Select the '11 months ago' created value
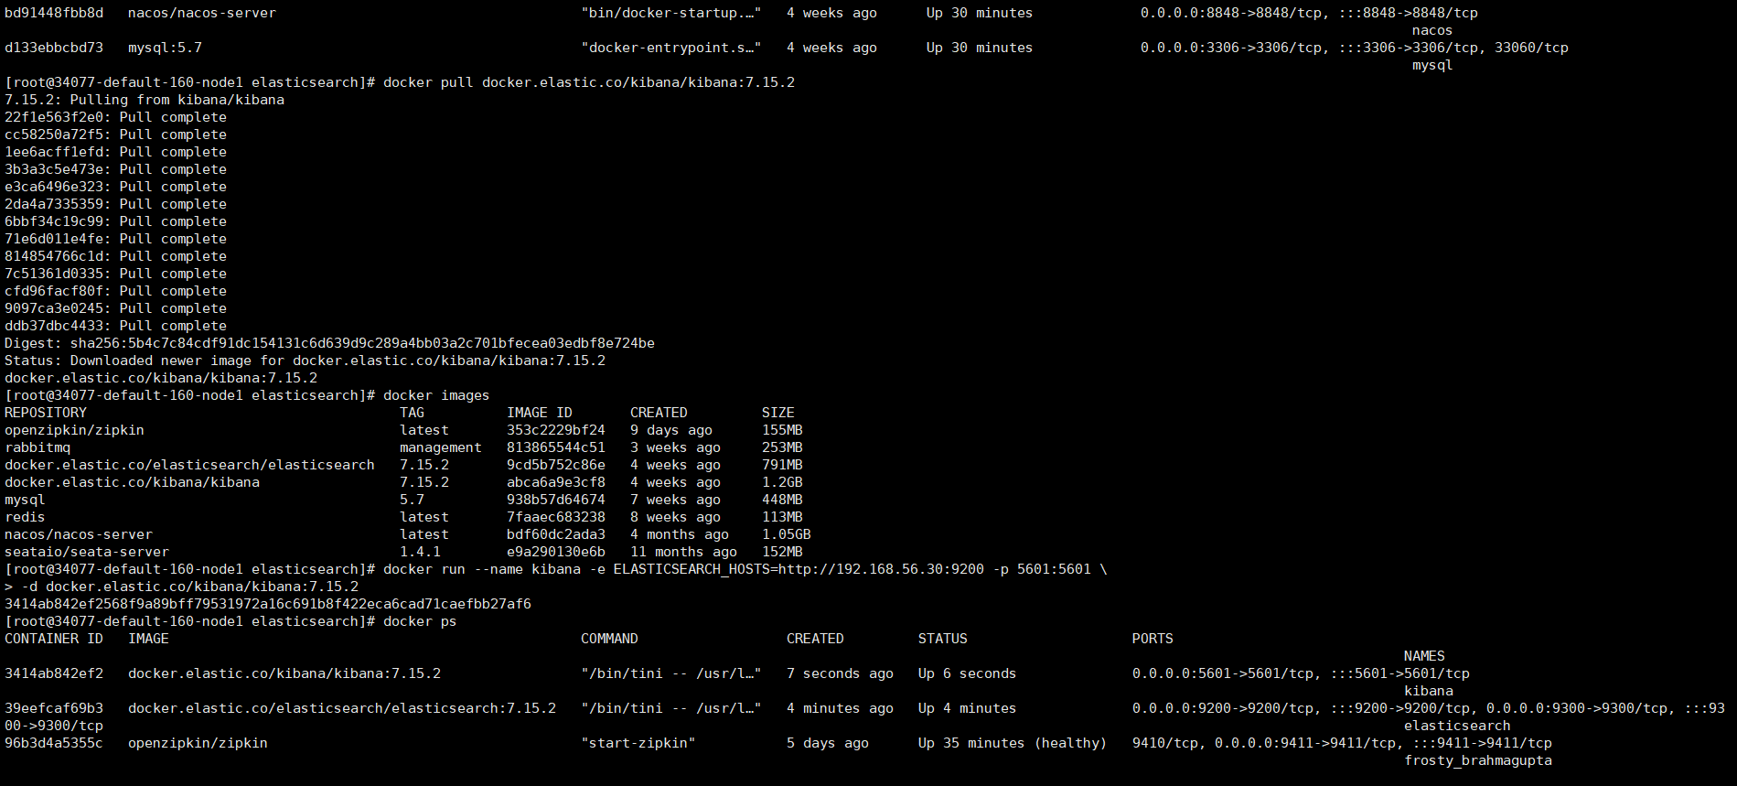The image size is (1737, 786). (x=683, y=552)
